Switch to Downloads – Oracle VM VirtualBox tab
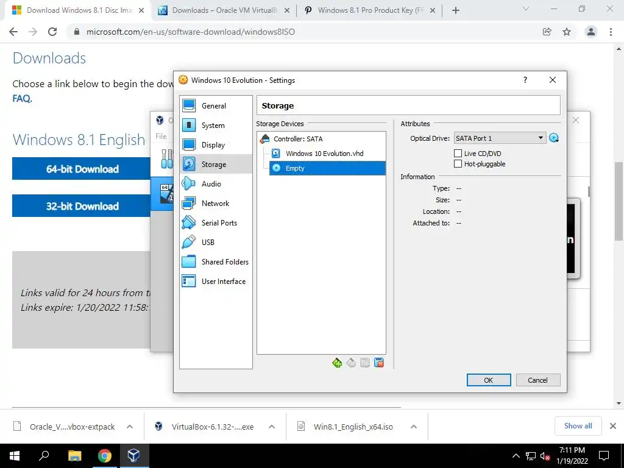624x468 pixels. [224, 10]
